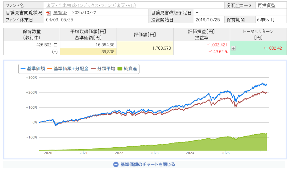Click the blue line marker for 基準価額 legend
289x169 pixels.
click(23, 69)
